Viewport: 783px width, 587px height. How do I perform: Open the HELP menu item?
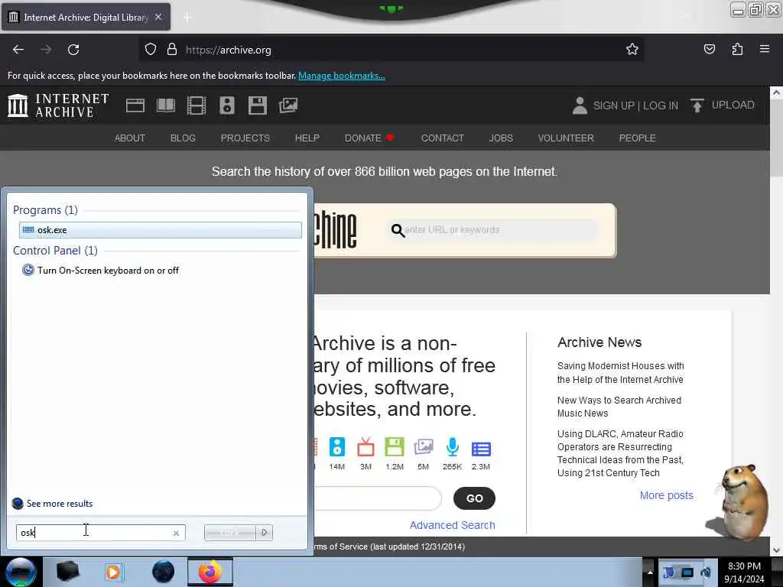tap(307, 138)
